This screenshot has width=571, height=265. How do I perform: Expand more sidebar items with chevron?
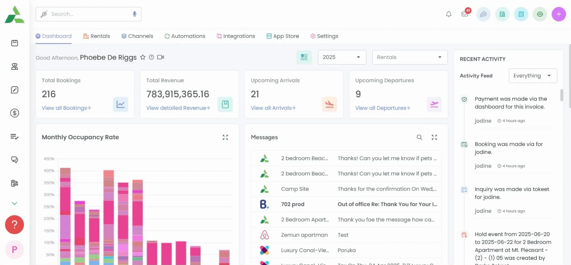click(14, 203)
